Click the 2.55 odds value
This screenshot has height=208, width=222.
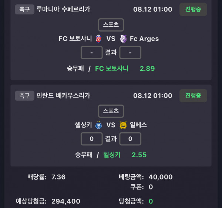[x=139, y=155]
